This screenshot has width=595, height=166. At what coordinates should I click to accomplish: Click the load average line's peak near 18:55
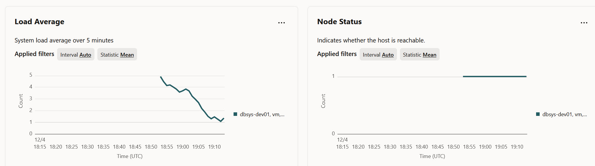tap(161, 77)
